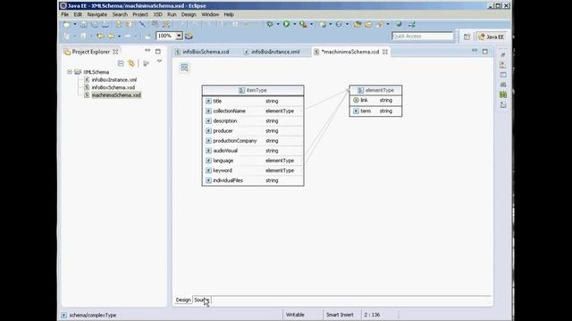This screenshot has width=572, height=321.
Task: Open the Run menu
Action: [x=172, y=14]
